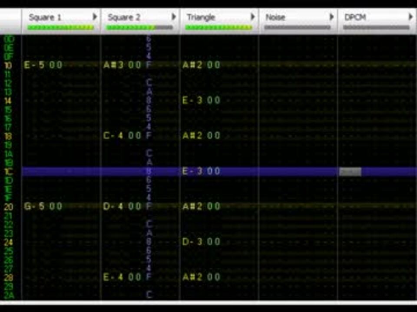417x312 pixels.
Task: Select Triangle note A#2 on row 28
Action: [x=192, y=277]
